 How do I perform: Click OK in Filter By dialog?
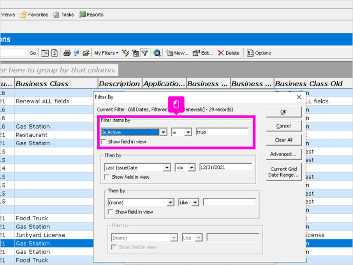(283, 112)
